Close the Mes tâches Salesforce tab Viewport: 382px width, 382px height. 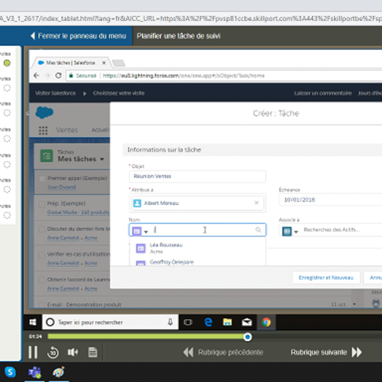click(x=104, y=63)
